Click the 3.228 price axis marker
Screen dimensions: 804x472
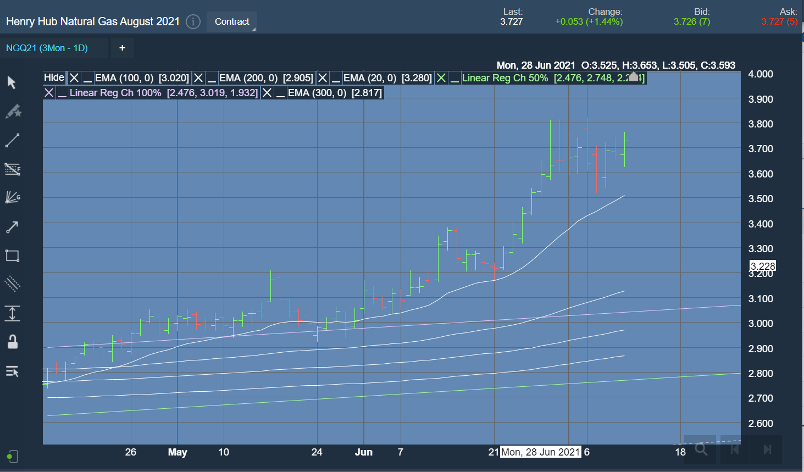click(x=763, y=266)
